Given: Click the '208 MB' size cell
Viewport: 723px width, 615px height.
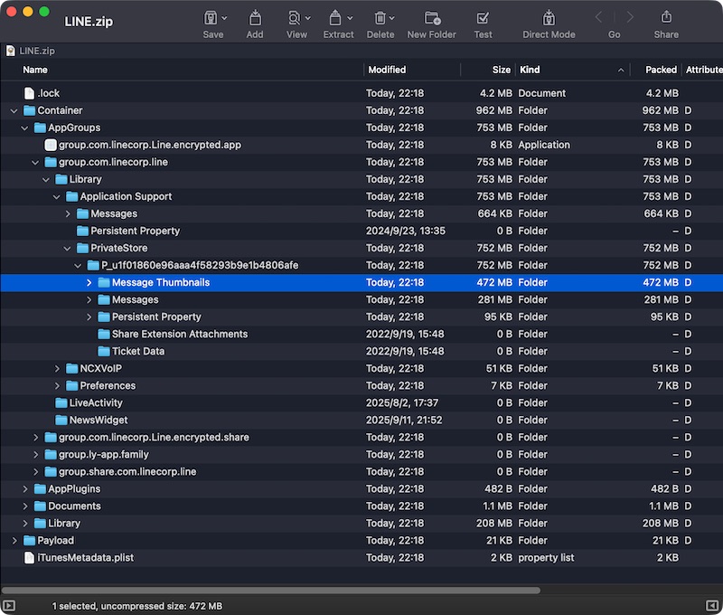Looking at the screenshot, I should (493, 523).
